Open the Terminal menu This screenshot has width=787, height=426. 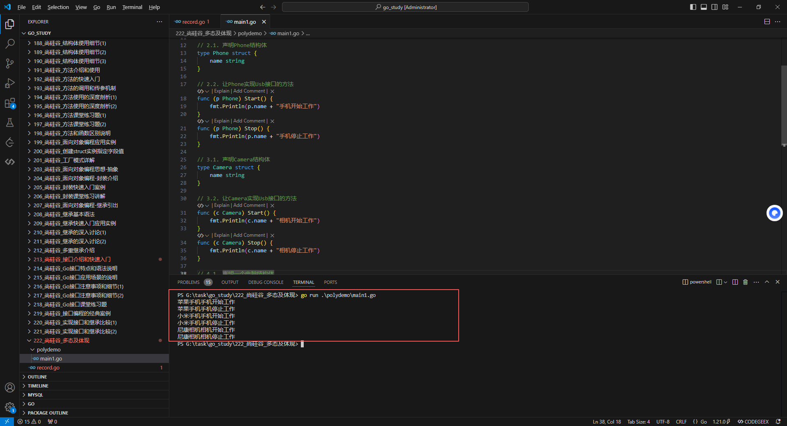click(132, 7)
